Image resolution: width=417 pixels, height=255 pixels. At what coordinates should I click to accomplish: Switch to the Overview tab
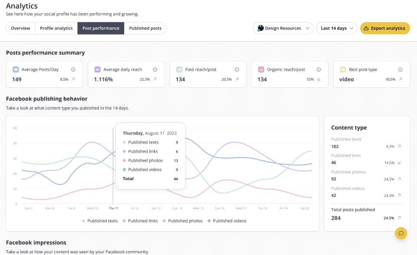tap(20, 28)
